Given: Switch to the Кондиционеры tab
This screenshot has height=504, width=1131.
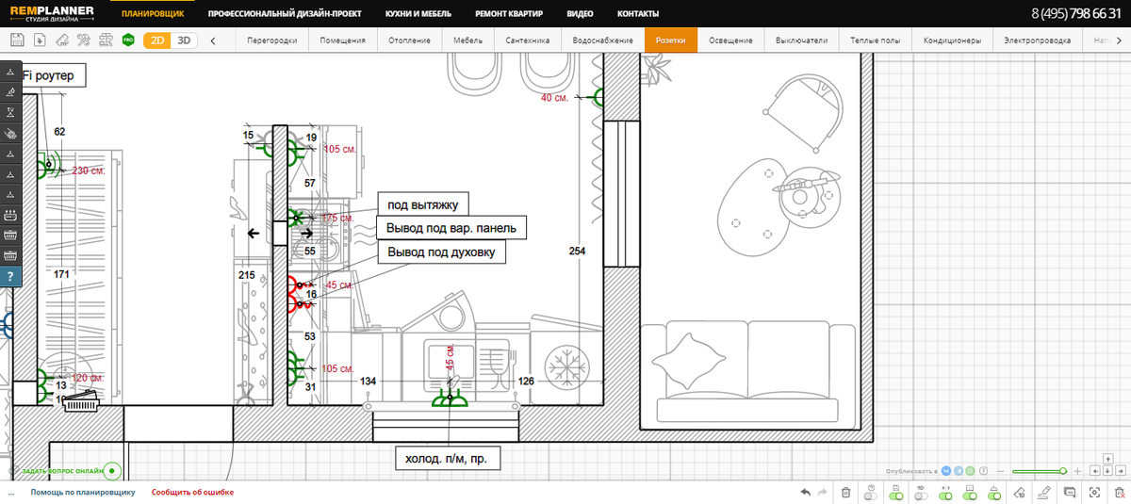Looking at the screenshot, I should coord(952,41).
